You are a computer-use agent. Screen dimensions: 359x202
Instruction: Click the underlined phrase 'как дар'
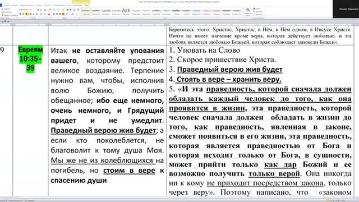280,164
